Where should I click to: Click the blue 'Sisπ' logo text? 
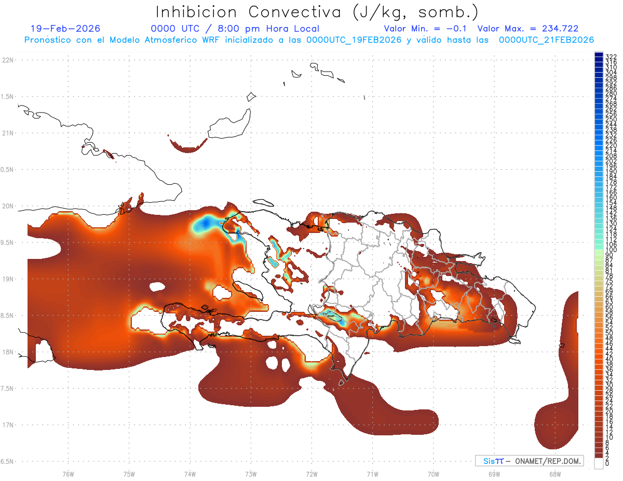(493, 461)
